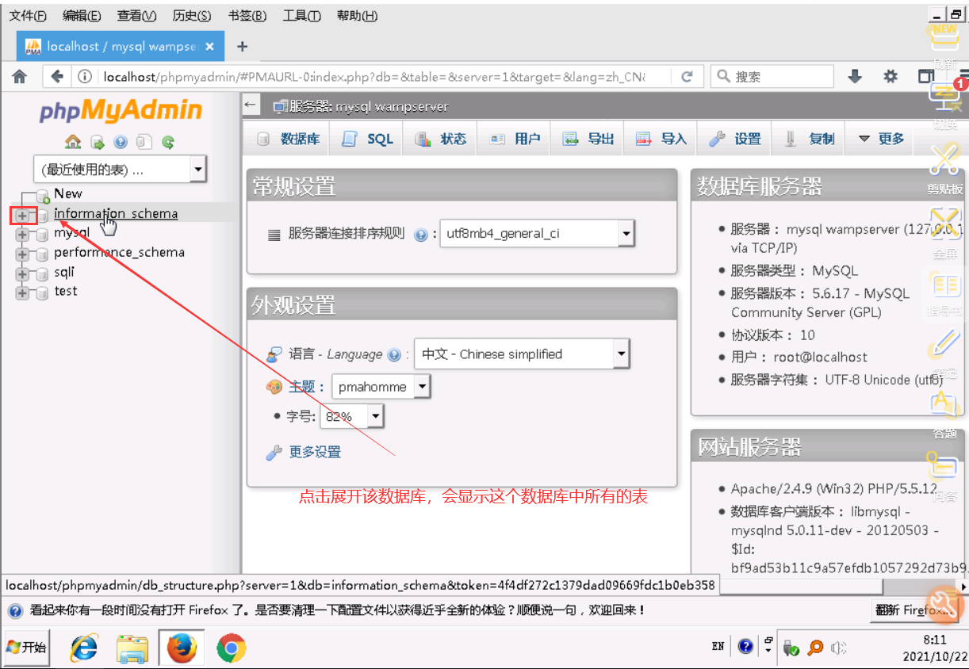Open the information_schema database link
The width and height of the screenshot is (969, 669).
pos(116,214)
